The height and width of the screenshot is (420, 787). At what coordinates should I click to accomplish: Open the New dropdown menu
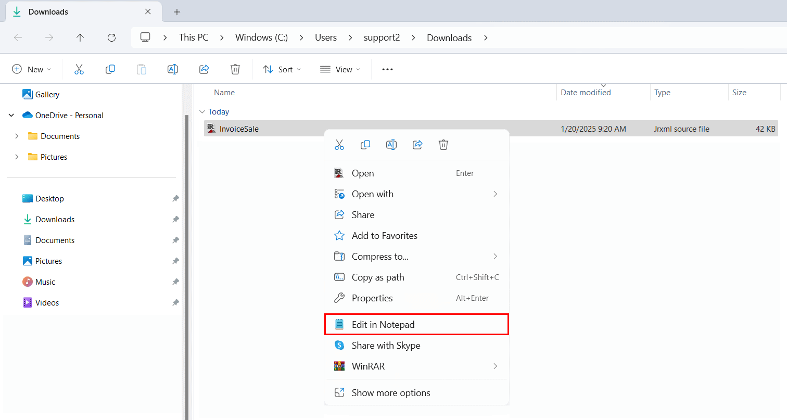[x=32, y=69]
